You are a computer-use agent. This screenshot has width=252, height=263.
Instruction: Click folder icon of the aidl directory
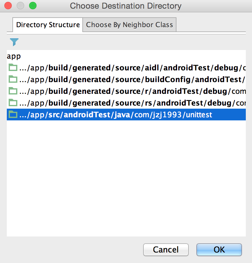13,68
